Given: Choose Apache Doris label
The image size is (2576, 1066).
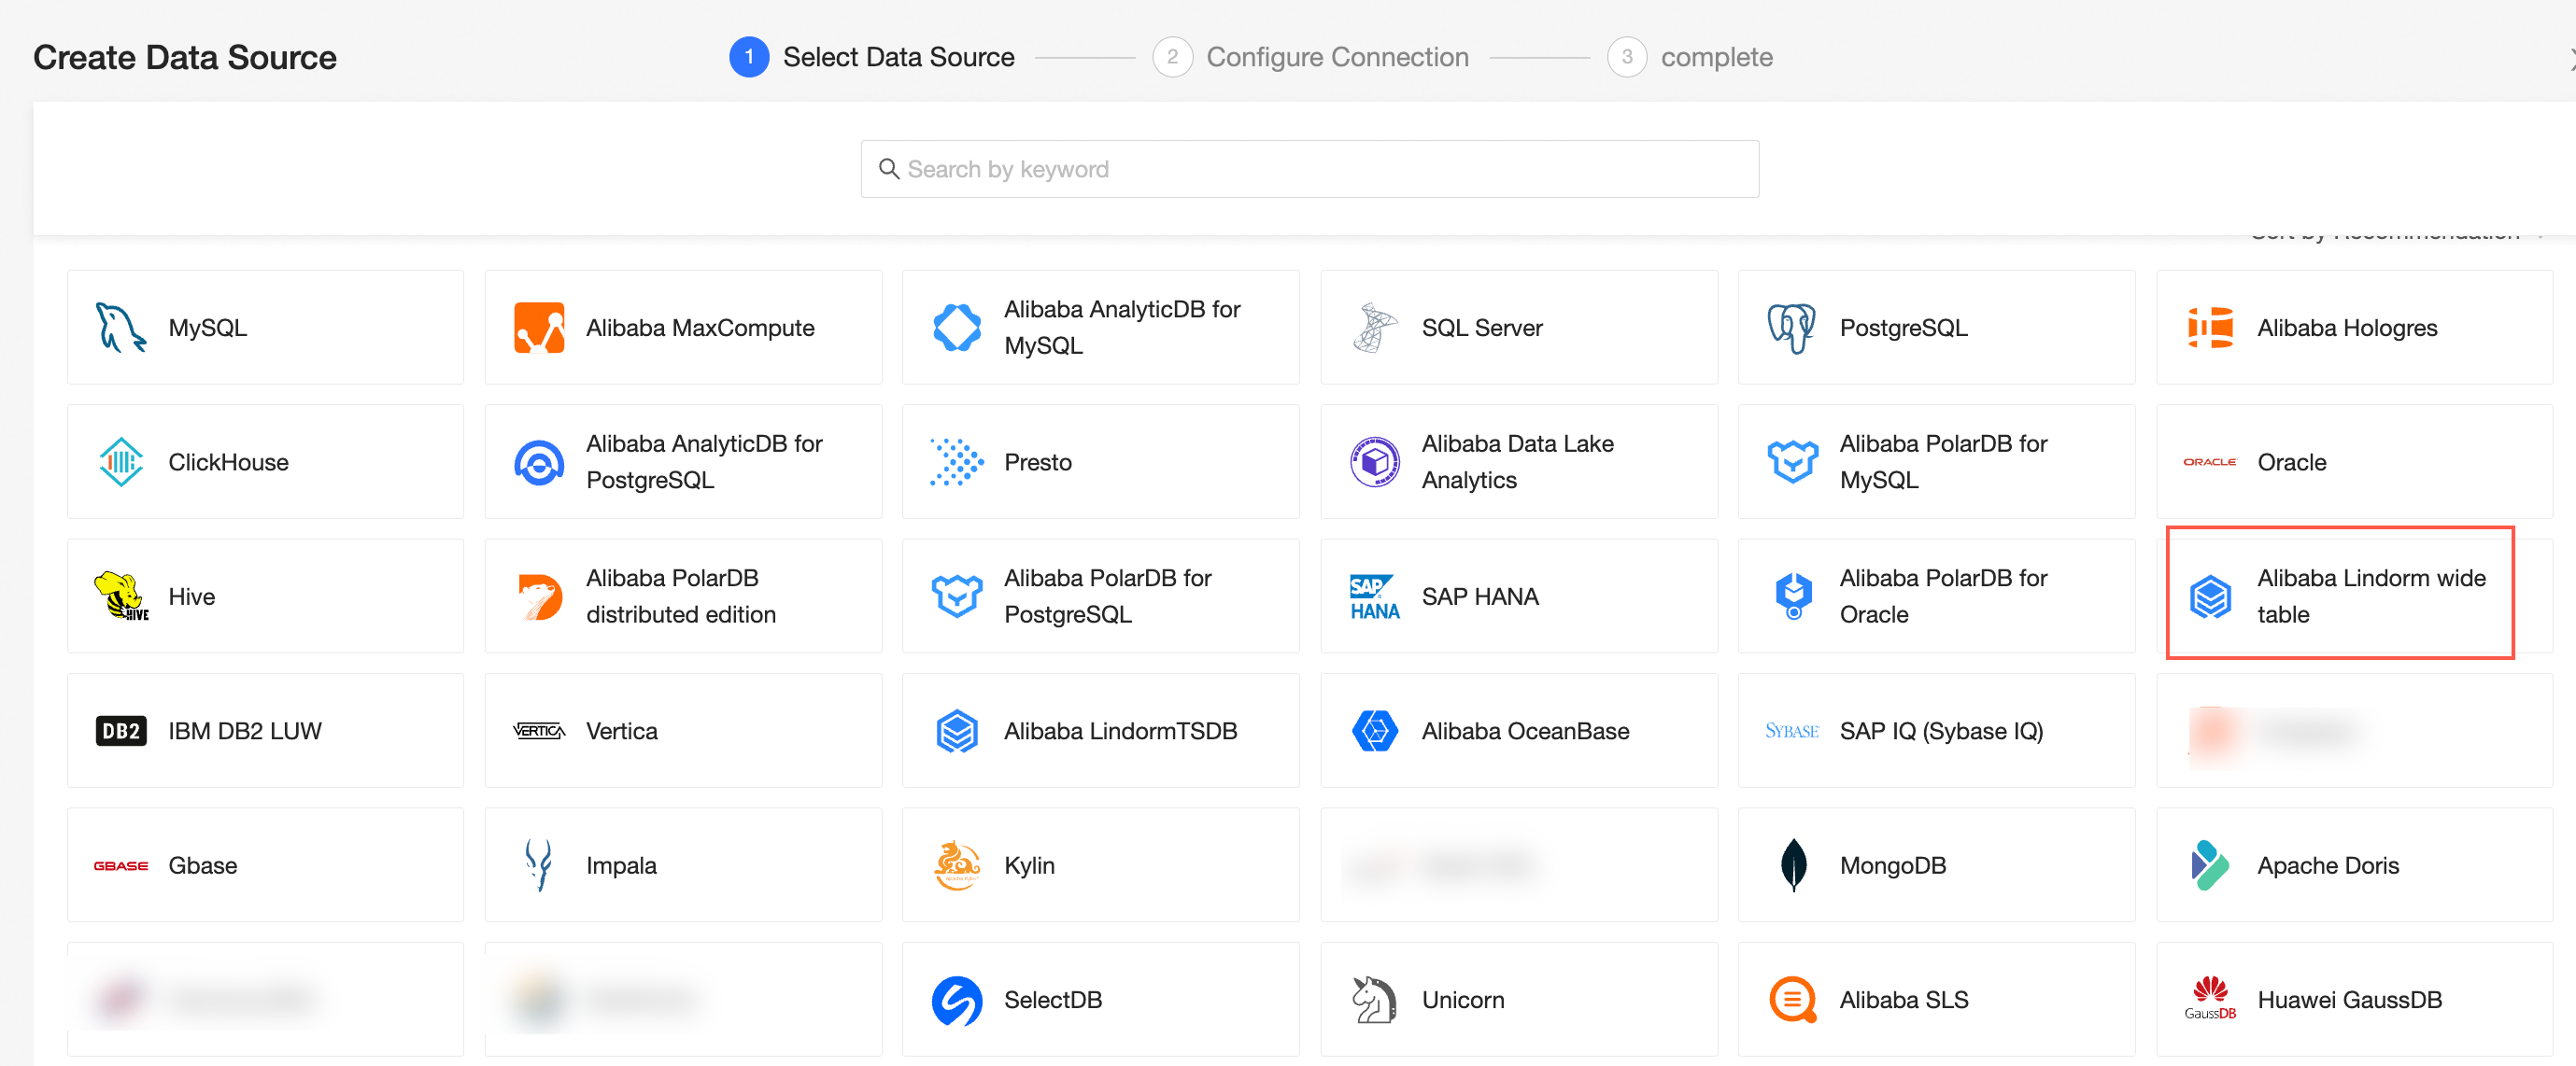Looking at the screenshot, I should click(2328, 865).
